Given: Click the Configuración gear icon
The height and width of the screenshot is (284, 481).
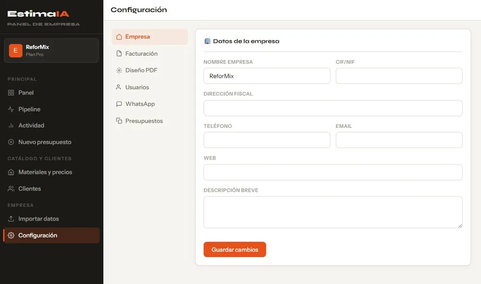Looking at the screenshot, I should point(11,235).
